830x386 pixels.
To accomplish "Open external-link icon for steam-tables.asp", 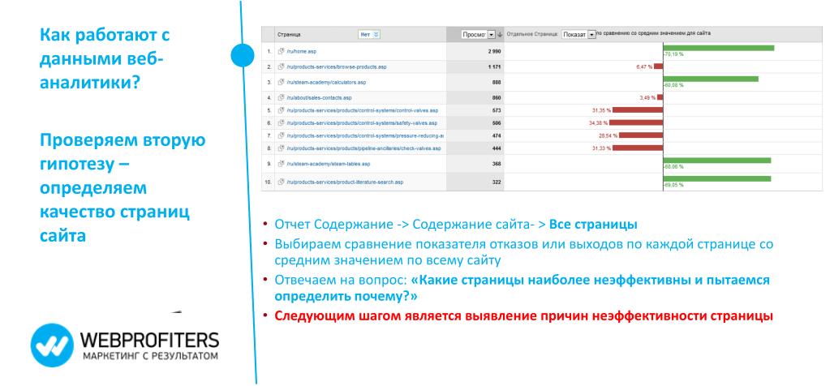I will (281, 164).
